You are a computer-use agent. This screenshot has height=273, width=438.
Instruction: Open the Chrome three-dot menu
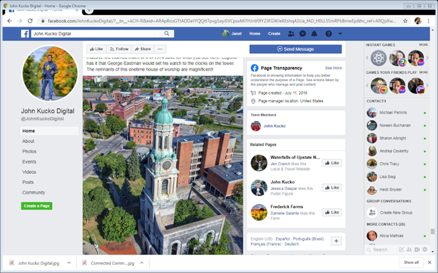click(x=429, y=21)
